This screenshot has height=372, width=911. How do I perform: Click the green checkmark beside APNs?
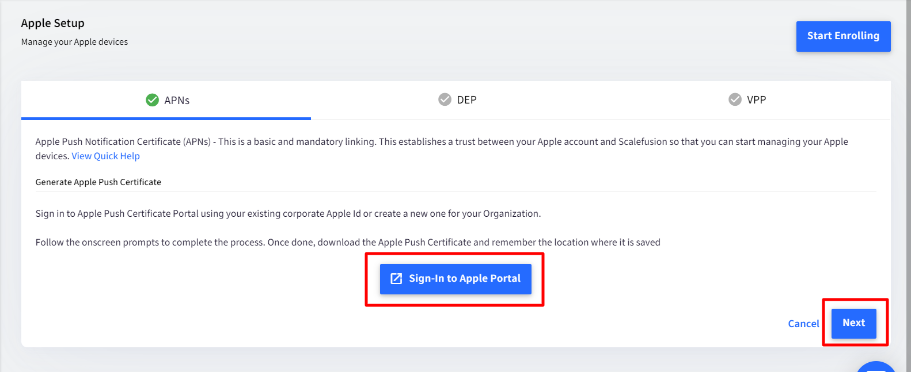coord(152,100)
